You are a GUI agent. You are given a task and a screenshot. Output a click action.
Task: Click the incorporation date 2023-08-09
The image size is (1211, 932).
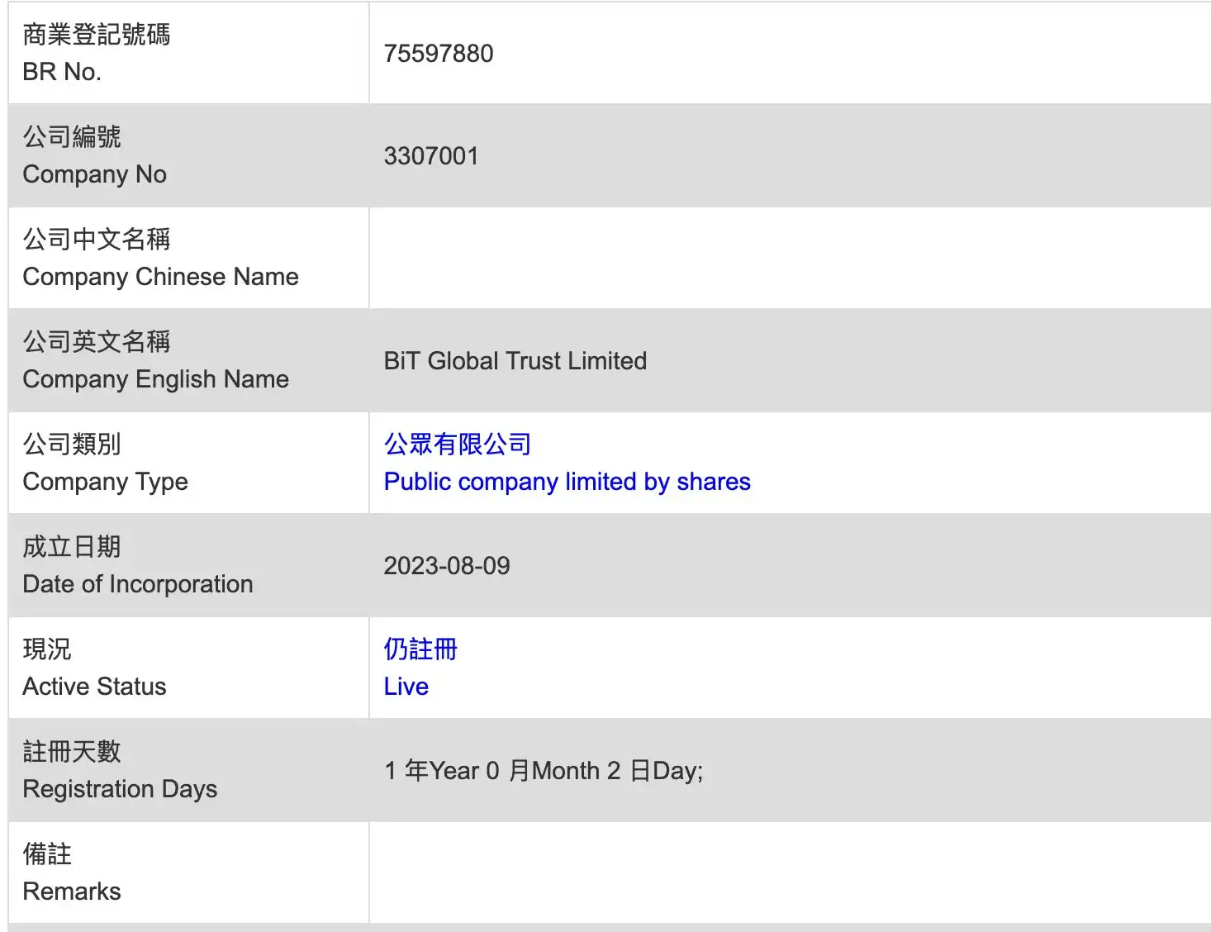(446, 566)
